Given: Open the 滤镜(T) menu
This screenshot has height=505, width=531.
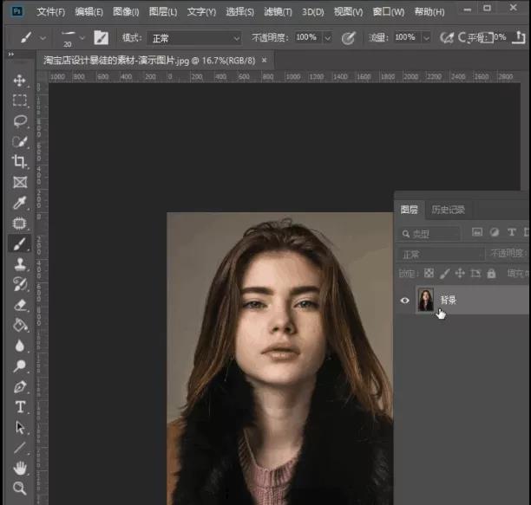Looking at the screenshot, I should [279, 12].
